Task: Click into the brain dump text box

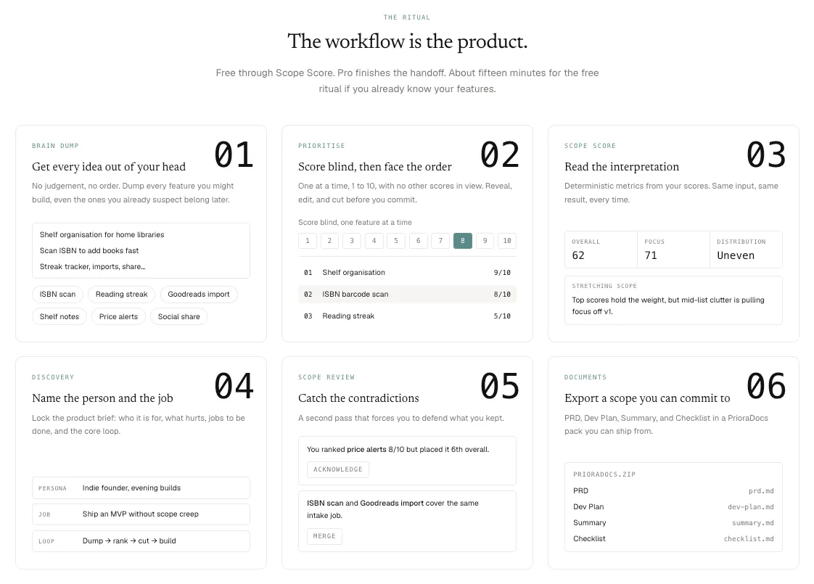Action: [141, 251]
